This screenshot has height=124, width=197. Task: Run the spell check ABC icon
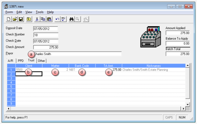(x=63, y=19)
